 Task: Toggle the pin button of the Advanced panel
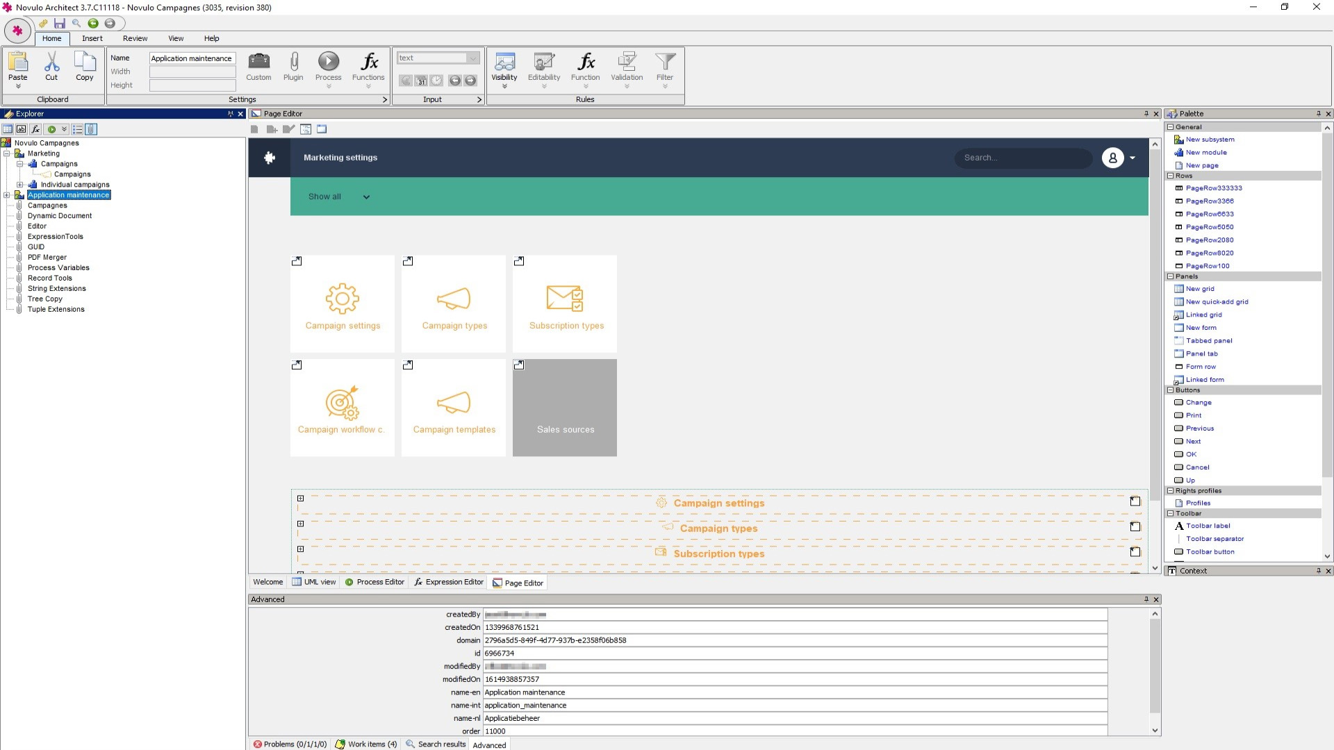(1146, 599)
